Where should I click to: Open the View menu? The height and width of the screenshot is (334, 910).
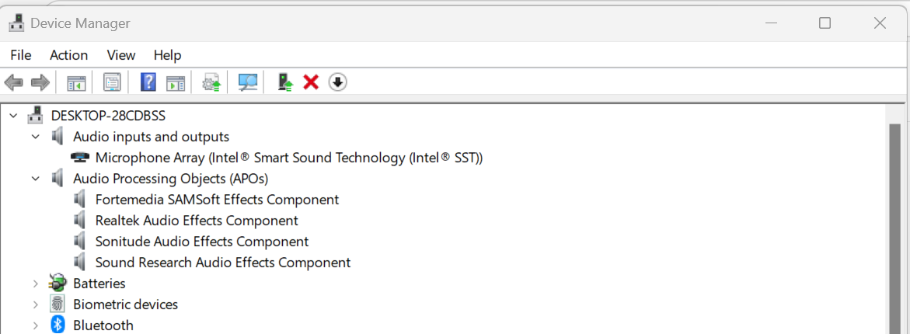pos(121,55)
